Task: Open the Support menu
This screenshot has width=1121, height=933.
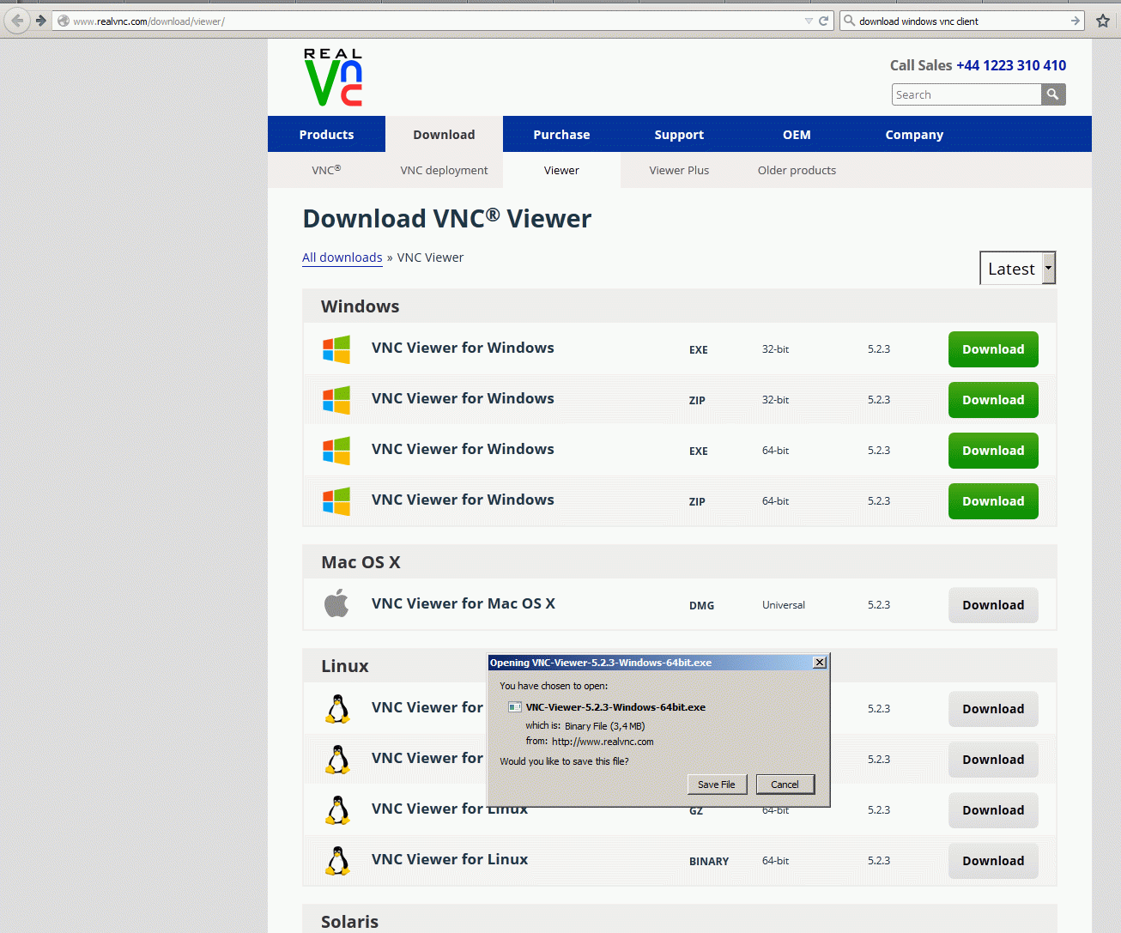Action: pyautogui.click(x=679, y=135)
